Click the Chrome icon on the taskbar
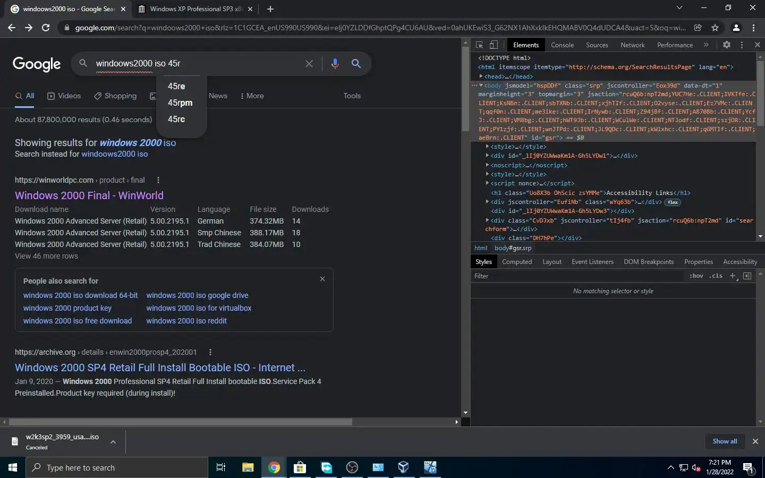 [x=274, y=467]
